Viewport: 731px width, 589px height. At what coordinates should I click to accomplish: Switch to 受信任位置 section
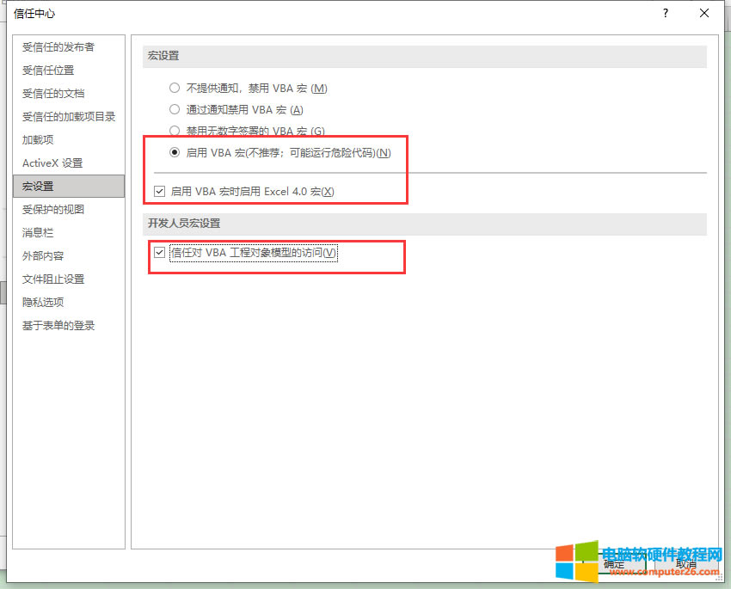(x=48, y=71)
